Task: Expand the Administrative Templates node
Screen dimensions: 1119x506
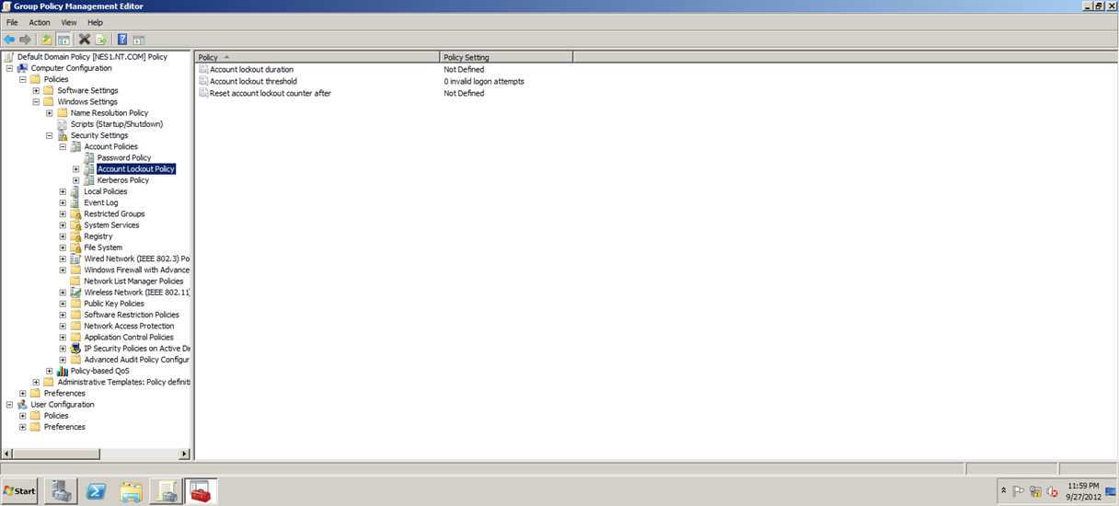Action: [36, 382]
